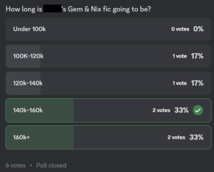Select the 100K-120k poll option
Image resolution: width=214 pixels, height=172 pixels.
108,56
